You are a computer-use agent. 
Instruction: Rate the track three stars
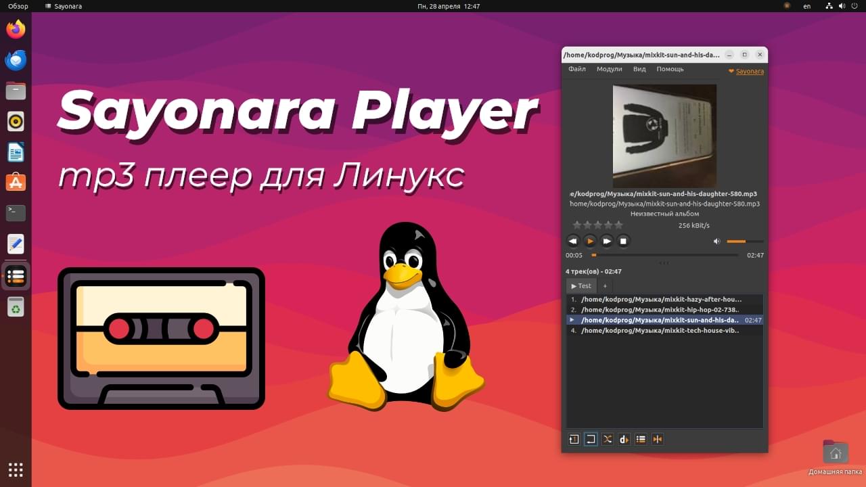pos(597,225)
